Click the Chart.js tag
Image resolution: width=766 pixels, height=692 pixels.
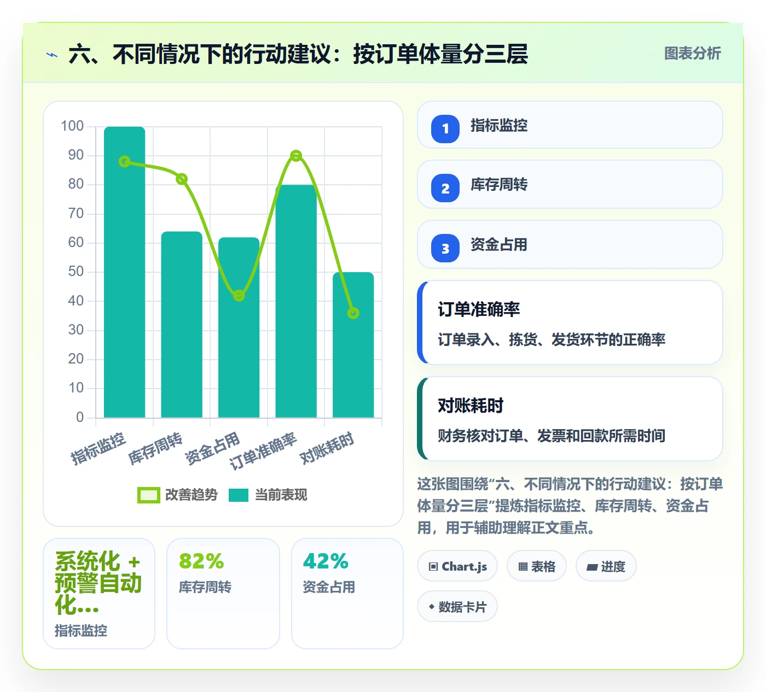(x=457, y=566)
